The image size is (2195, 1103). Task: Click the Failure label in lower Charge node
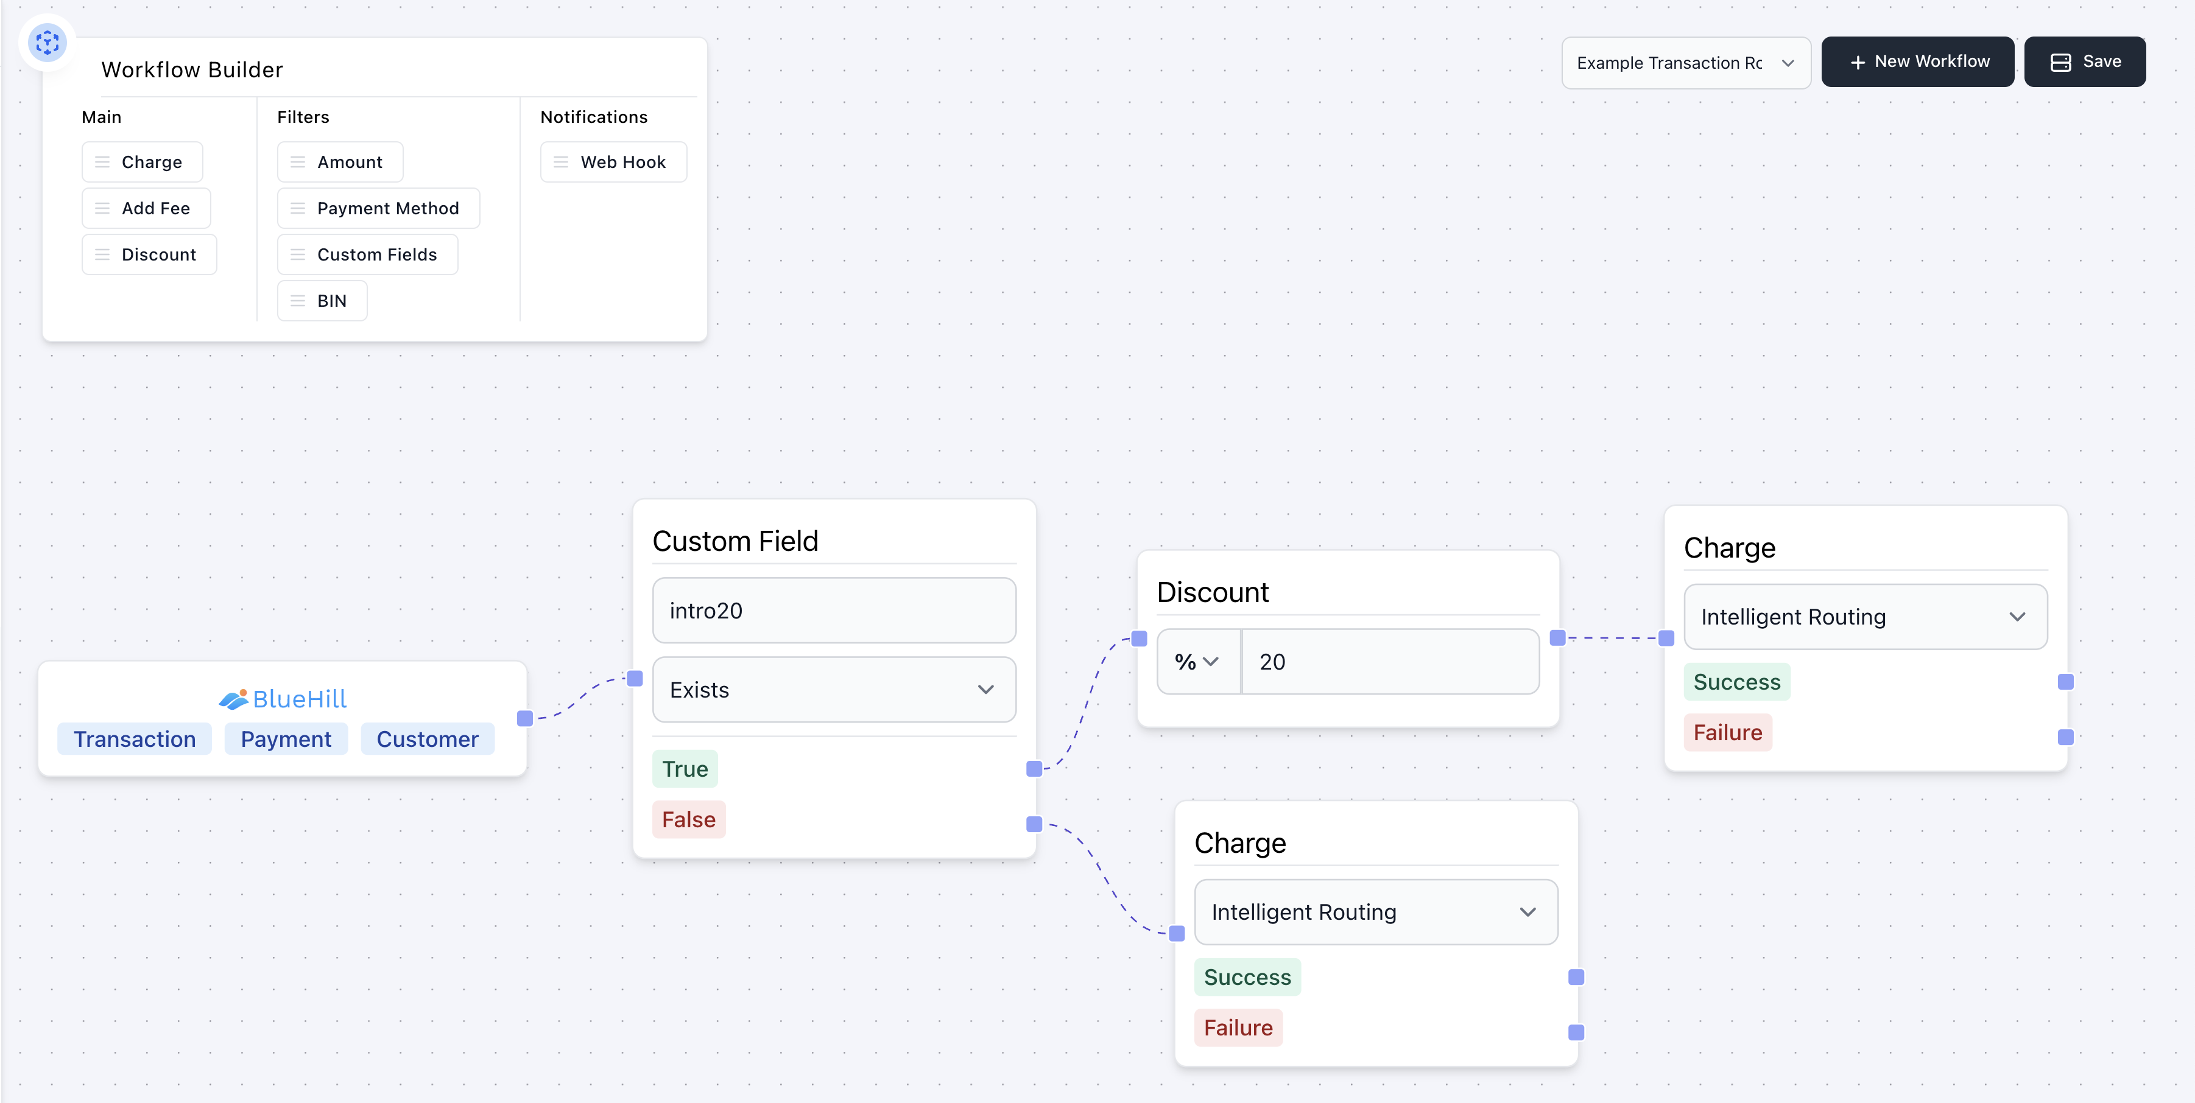pyautogui.click(x=1238, y=1028)
